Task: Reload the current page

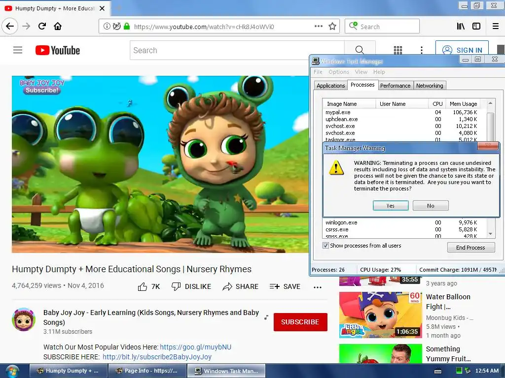Action: click(42, 26)
